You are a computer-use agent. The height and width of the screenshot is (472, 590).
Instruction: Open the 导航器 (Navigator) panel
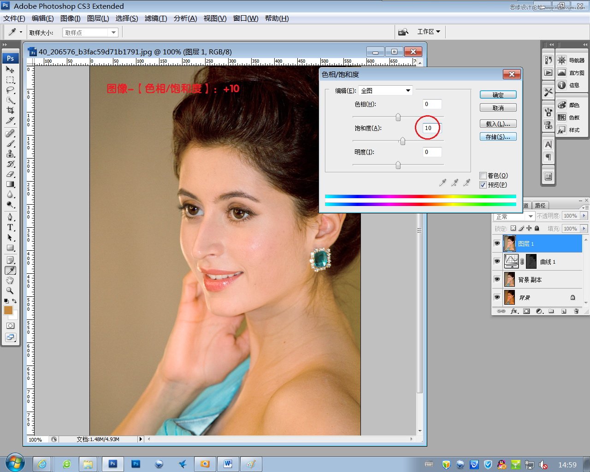point(561,59)
